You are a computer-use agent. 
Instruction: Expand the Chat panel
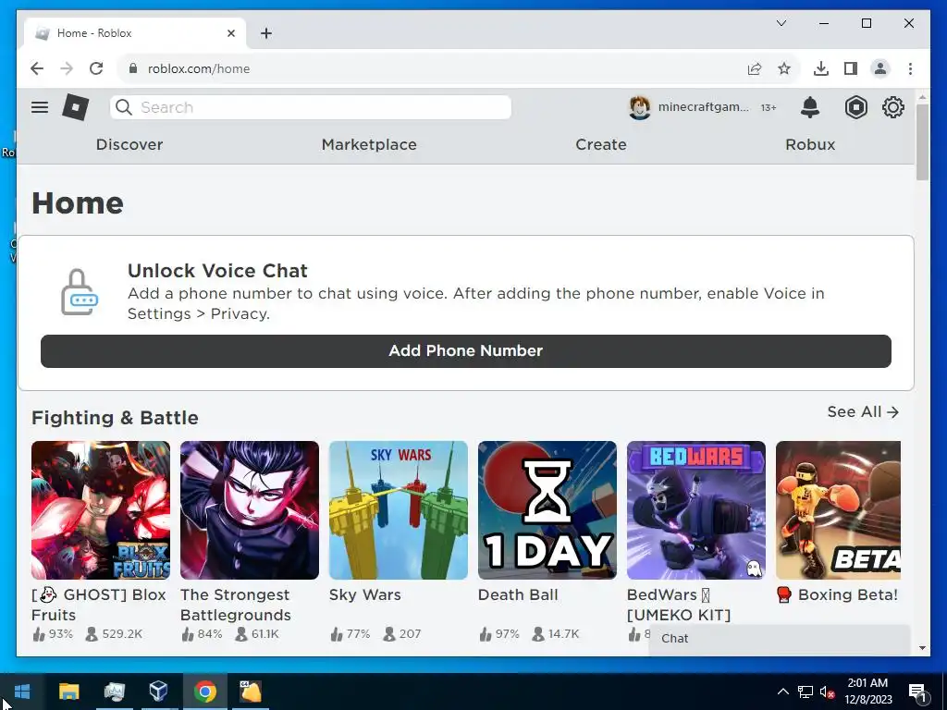coord(779,639)
